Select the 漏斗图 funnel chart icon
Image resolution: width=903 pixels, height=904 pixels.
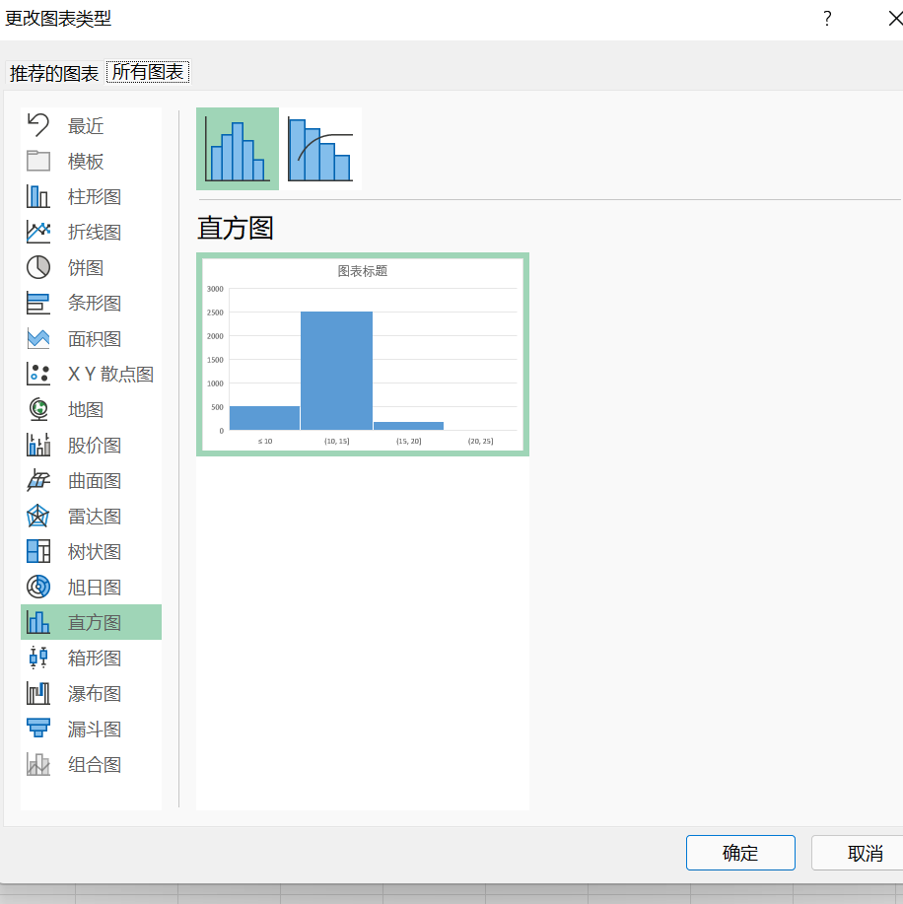pyautogui.click(x=38, y=729)
